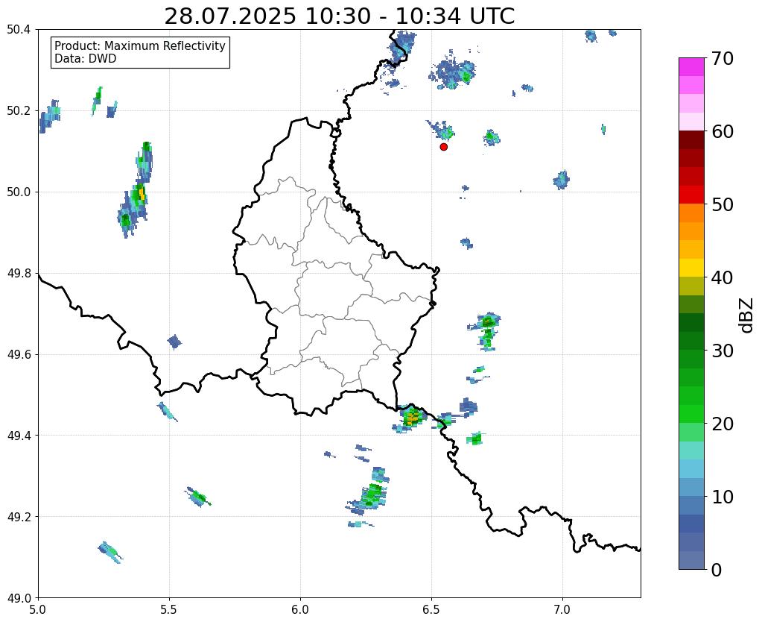Click the colorbar tick label 0
The image size is (762, 622).
[717, 570]
